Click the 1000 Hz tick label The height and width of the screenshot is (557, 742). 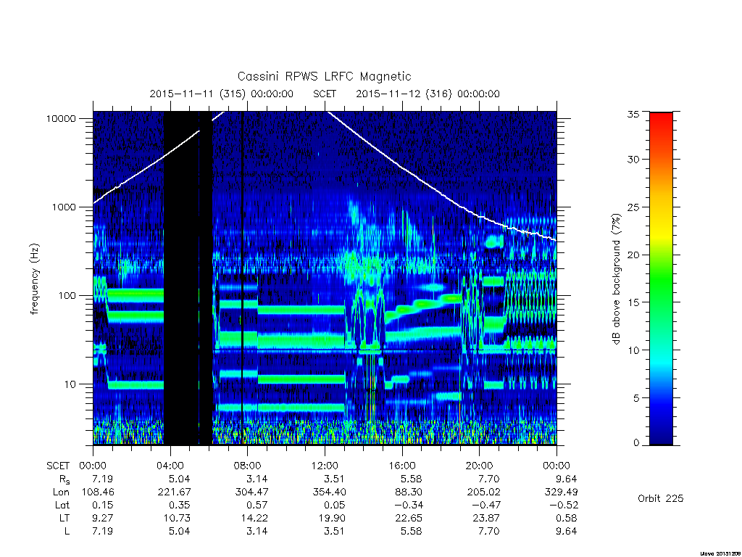click(x=64, y=207)
